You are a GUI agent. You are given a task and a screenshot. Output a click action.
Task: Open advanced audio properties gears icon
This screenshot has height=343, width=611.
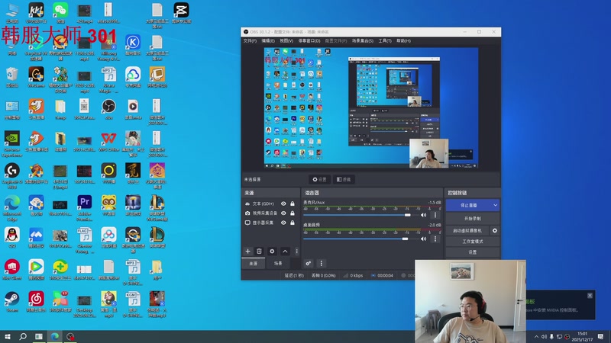[309, 263]
